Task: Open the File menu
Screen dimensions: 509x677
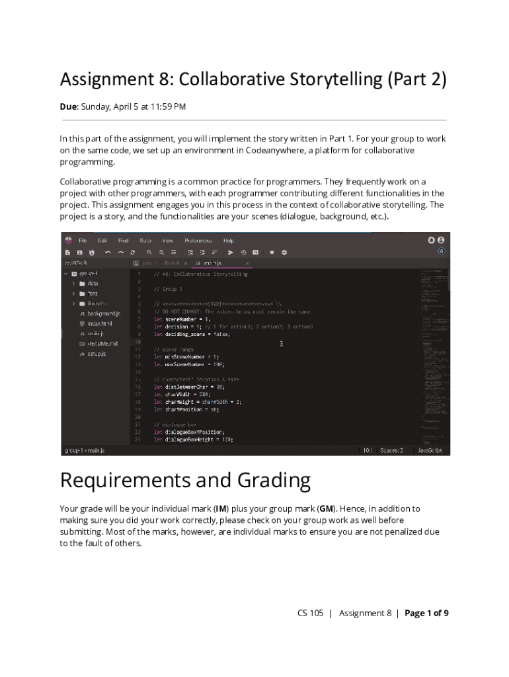Action: pos(83,240)
